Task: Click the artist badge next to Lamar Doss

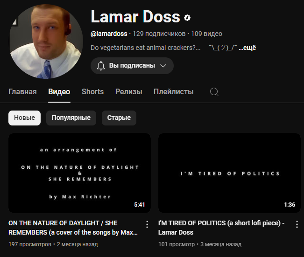Action: point(187,18)
